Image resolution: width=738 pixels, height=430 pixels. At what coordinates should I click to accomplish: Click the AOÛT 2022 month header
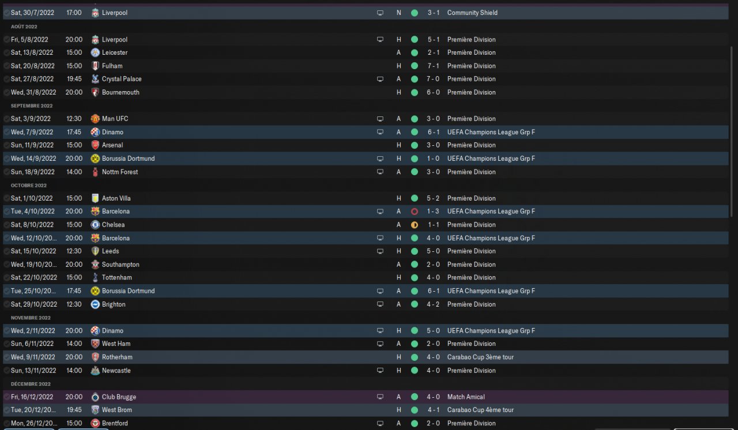click(24, 27)
